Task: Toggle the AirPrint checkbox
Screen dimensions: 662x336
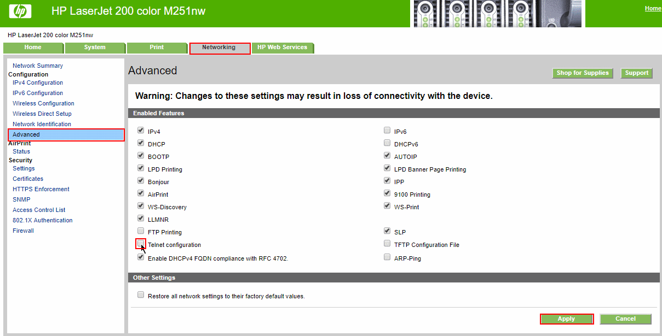Action: 141,193
